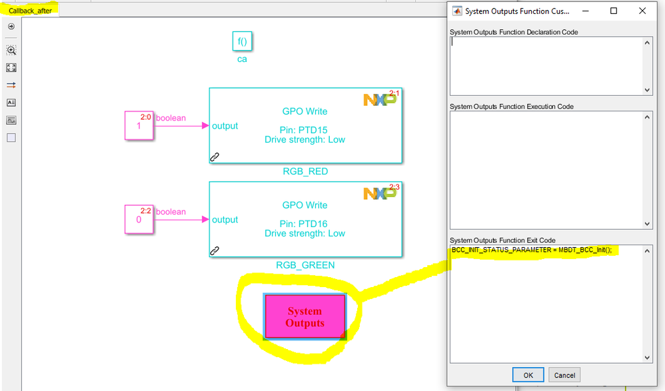Click 'System Outputs Function Execution Code' label
Viewport: 665px width, 391px height.
[512, 107]
